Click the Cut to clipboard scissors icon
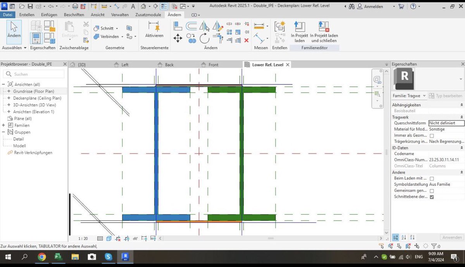465x267 pixels. point(86,24)
